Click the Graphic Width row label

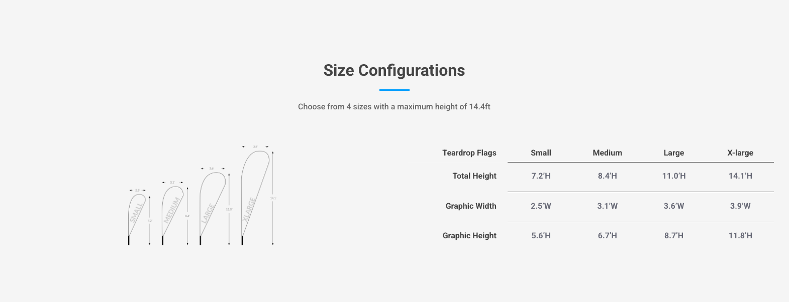(x=470, y=206)
